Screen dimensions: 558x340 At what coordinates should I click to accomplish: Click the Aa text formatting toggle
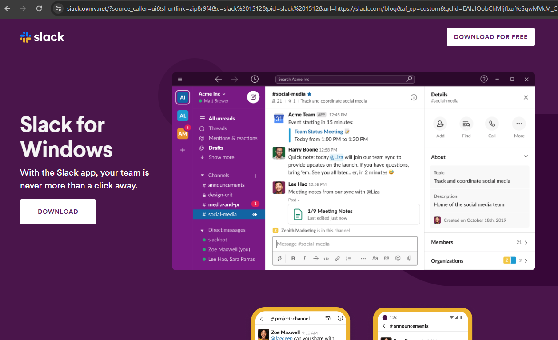pyautogui.click(x=375, y=258)
